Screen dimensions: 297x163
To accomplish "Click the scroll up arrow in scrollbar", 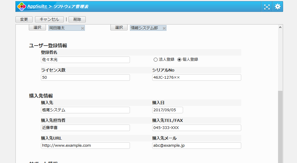I will [280, 28].
